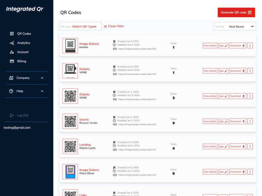
Task: Edit the Petra Oliver Image Gallery code
Action: pos(223,172)
